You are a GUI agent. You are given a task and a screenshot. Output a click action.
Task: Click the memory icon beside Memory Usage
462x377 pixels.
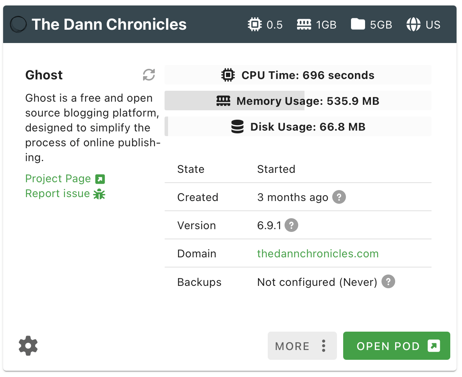point(223,101)
